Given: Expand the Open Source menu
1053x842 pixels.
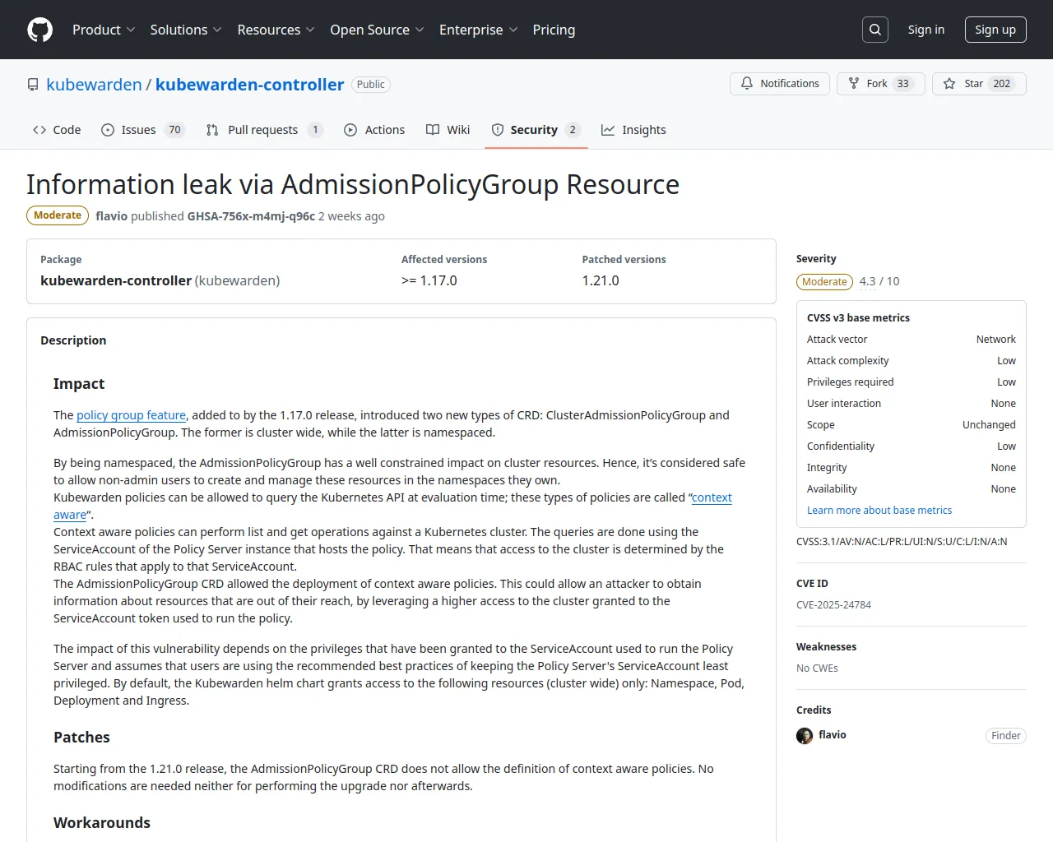Looking at the screenshot, I should pos(378,30).
